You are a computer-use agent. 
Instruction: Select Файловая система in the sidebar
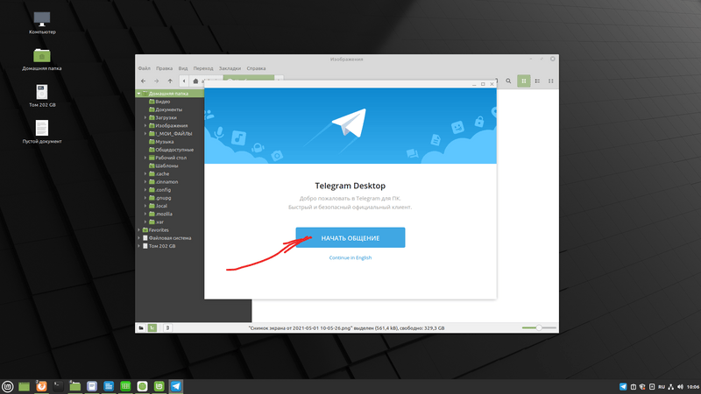169,238
